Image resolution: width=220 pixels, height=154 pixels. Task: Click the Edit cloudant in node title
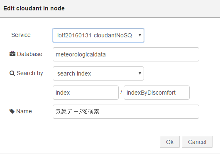34,8
